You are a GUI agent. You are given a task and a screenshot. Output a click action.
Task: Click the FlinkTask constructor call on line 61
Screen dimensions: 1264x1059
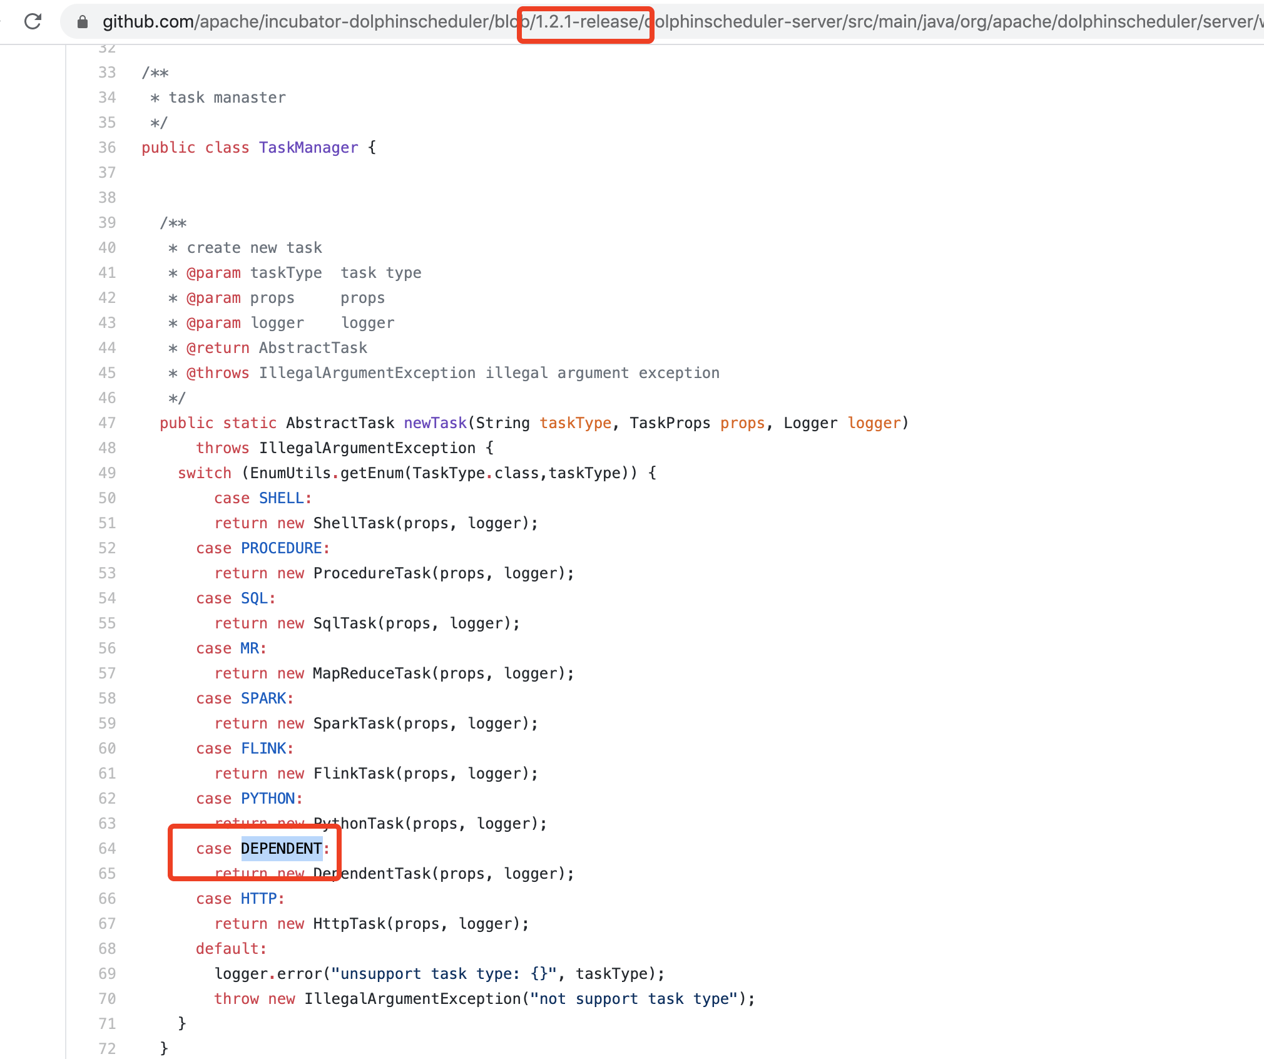(354, 774)
